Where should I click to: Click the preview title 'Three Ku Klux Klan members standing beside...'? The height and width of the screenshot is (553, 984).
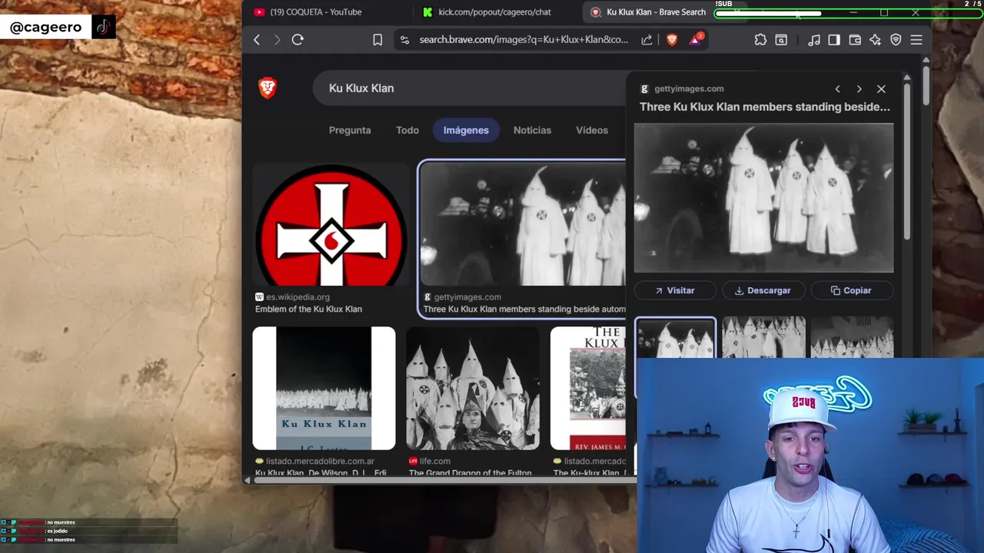coord(765,108)
